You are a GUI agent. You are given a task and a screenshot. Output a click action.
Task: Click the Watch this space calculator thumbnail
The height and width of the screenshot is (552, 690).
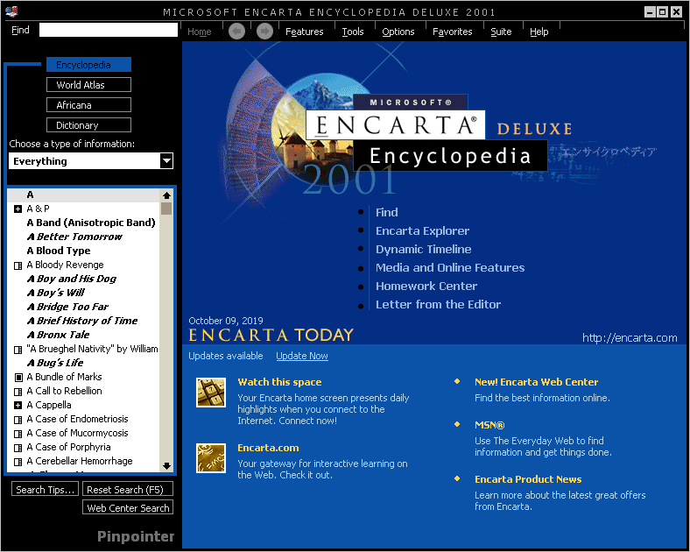pos(211,393)
